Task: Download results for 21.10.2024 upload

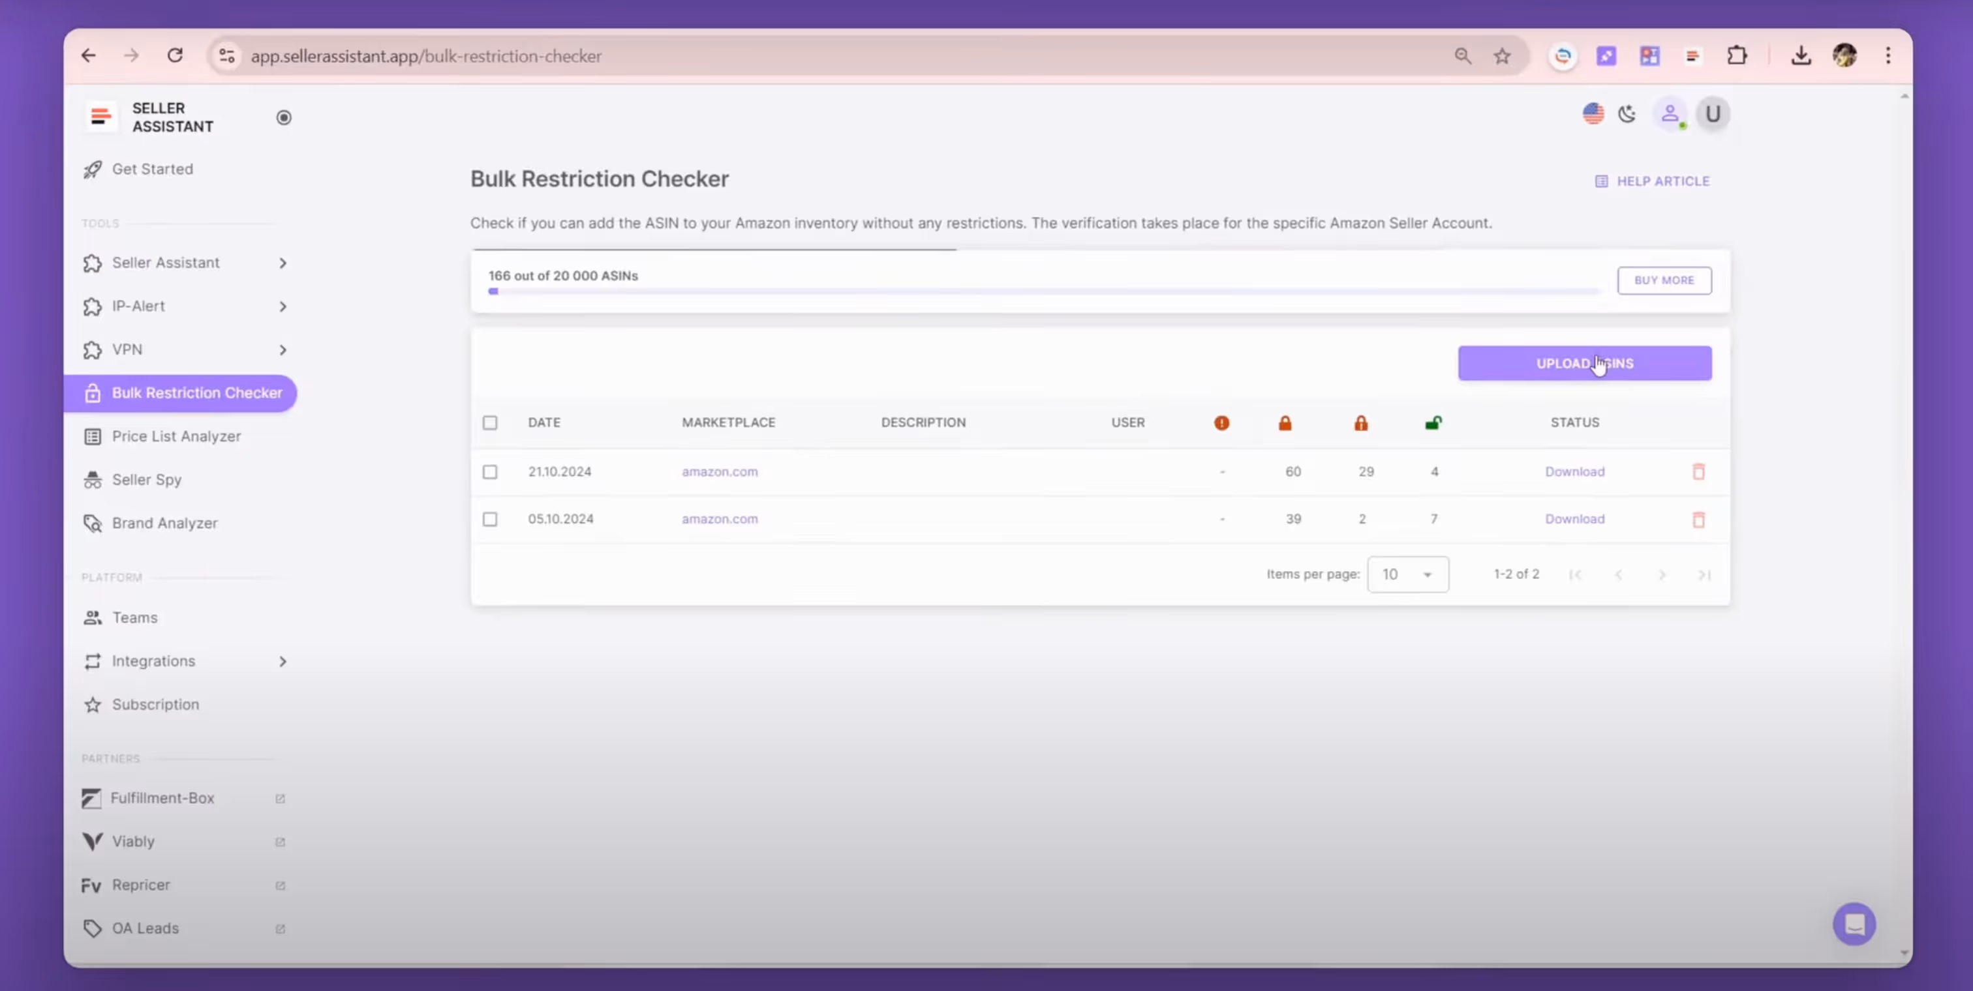Action: point(1574,471)
